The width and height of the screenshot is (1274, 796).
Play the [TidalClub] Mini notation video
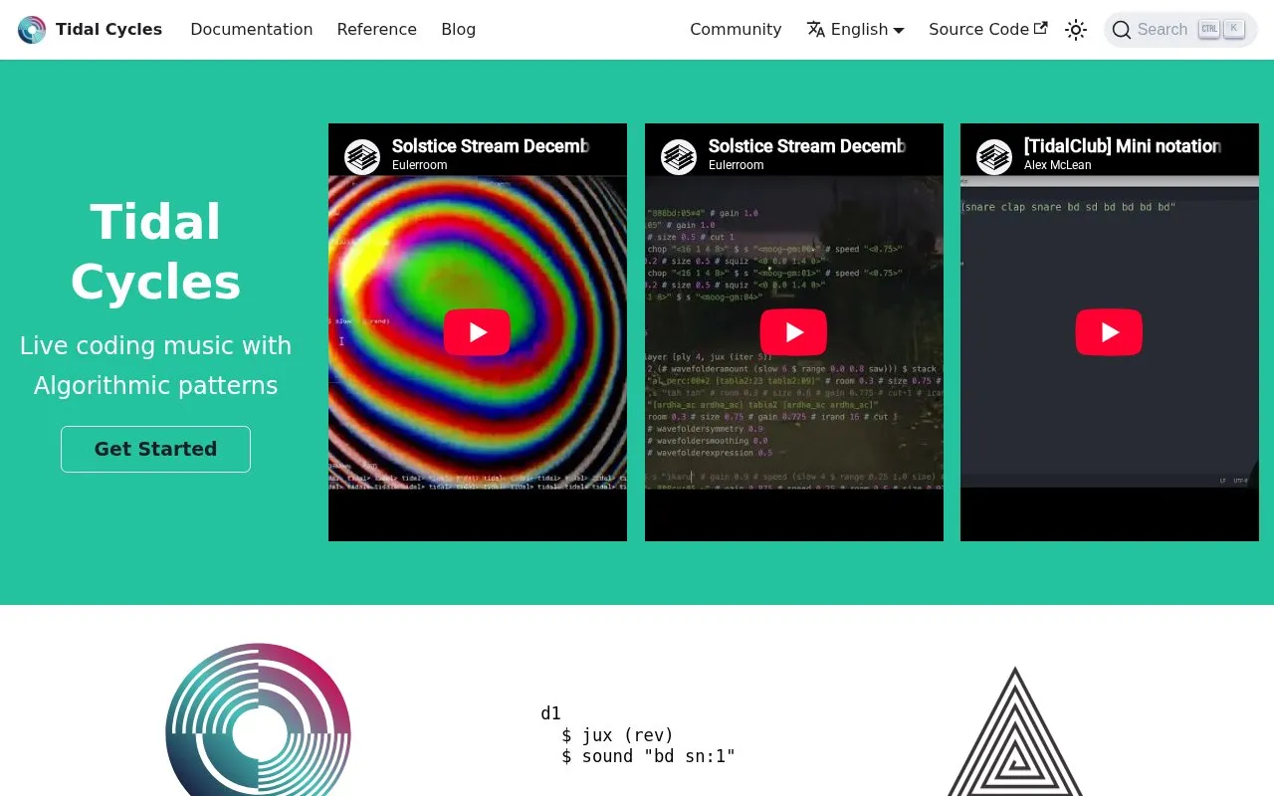pos(1109,332)
